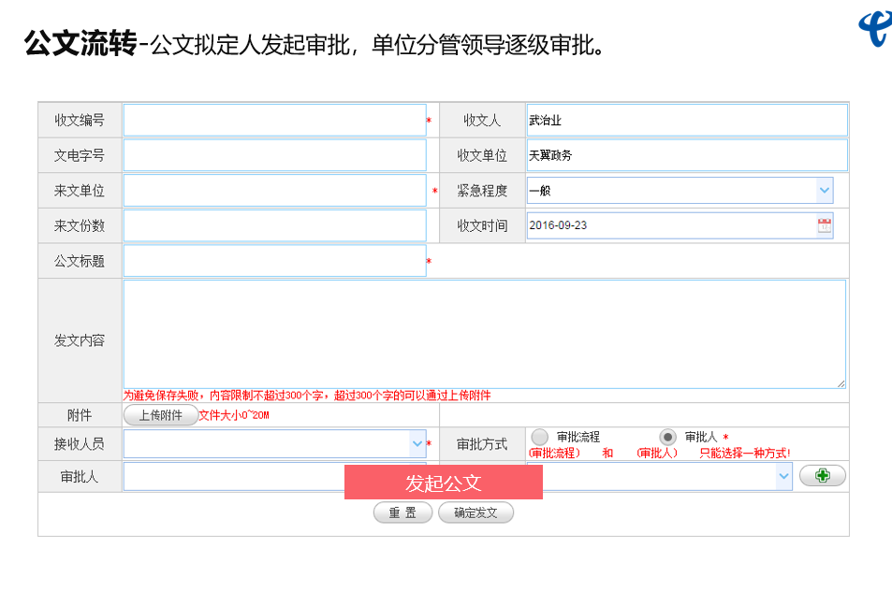
Task: Select the 审批流程 radio button
Action: pos(540,437)
